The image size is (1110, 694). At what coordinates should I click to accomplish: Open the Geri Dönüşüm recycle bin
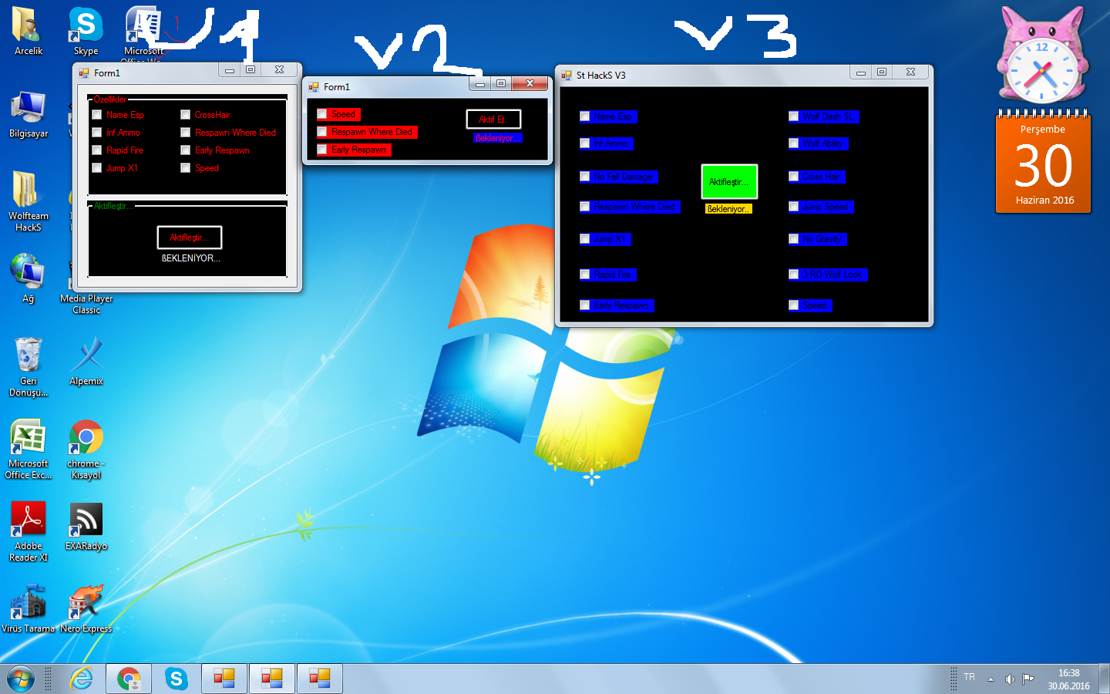tap(29, 367)
